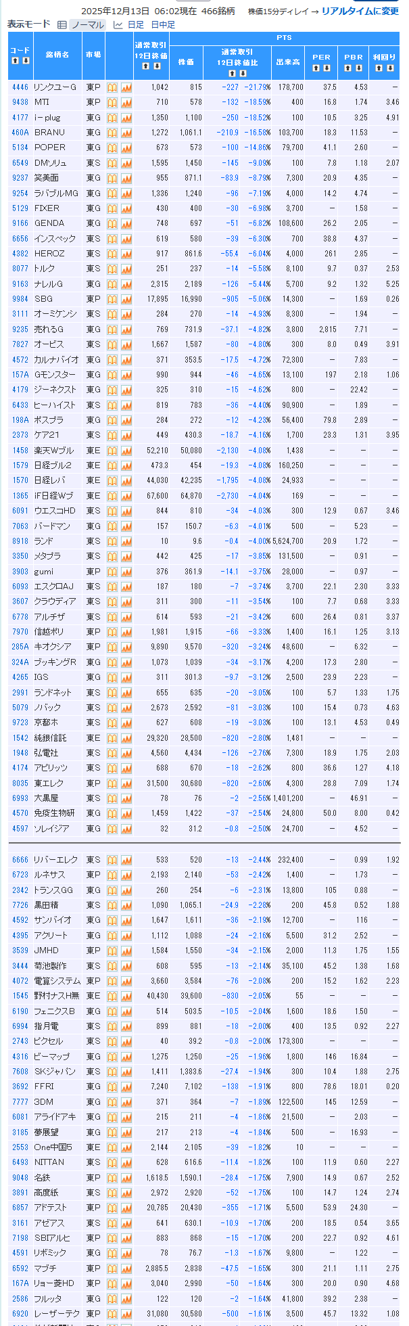Viewport: 409px width, 1326px height.
Task: Click the up sort arrow under 通常取引 12日終値
Action: [x=146, y=66]
